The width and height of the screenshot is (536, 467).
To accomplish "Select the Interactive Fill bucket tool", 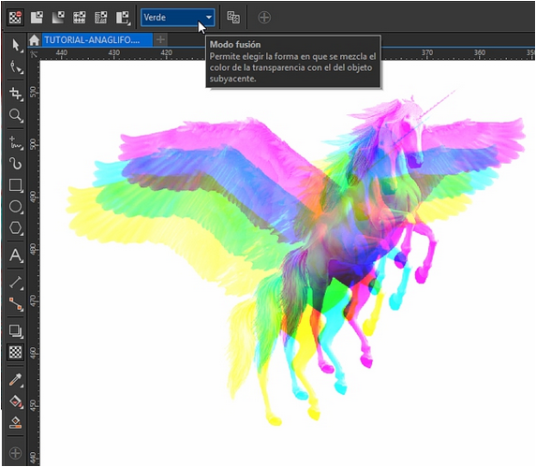I will [x=16, y=401].
